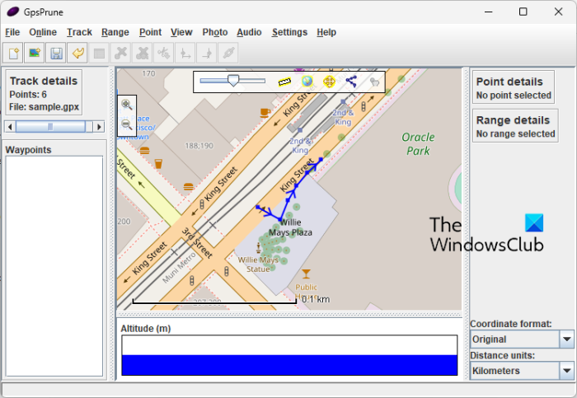The width and height of the screenshot is (577, 398).
Task: Toggle autopan with the orange arrows icon
Action: [x=330, y=82]
